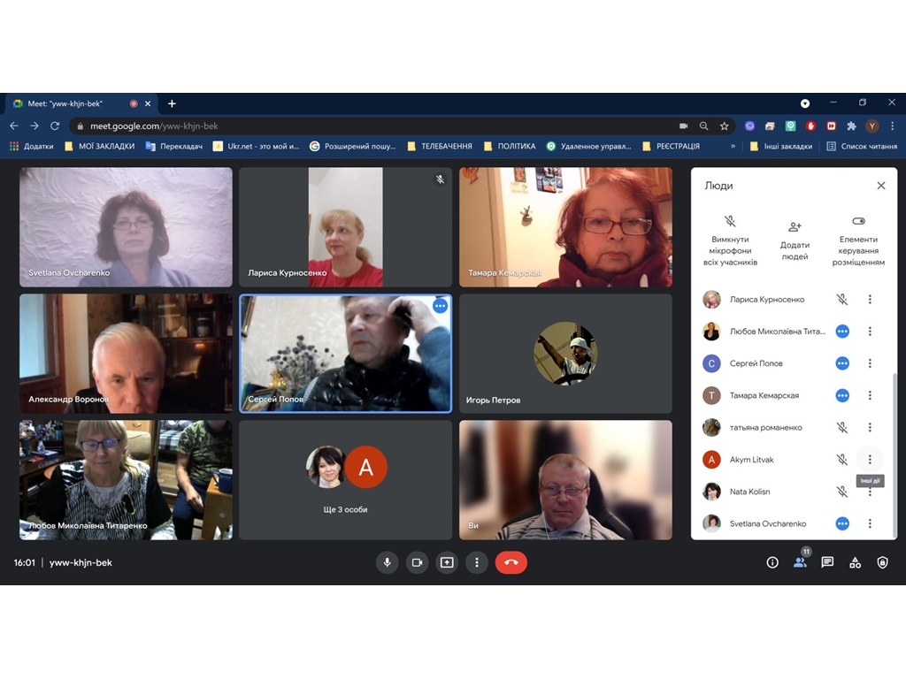Open the РЕЄСТРАЦІЯ bookmarks folder
The height and width of the screenshot is (679, 906).
[x=672, y=146]
